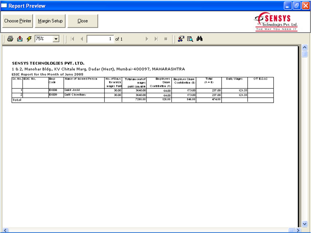Open the 75% zoom dropdown
Viewport: 311px width, 233px height.
click(56, 39)
